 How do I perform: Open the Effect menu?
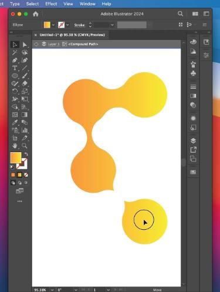[51, 4]
